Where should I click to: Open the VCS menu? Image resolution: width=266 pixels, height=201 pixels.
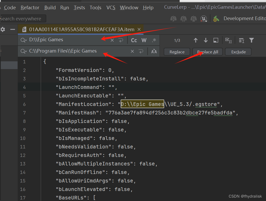[111, 8]
